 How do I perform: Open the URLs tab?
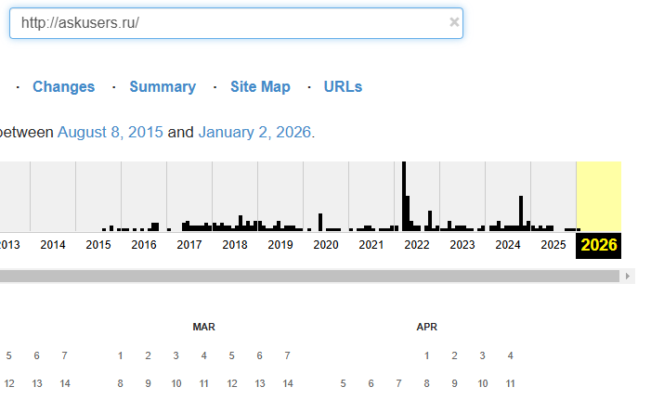(343, 87)
